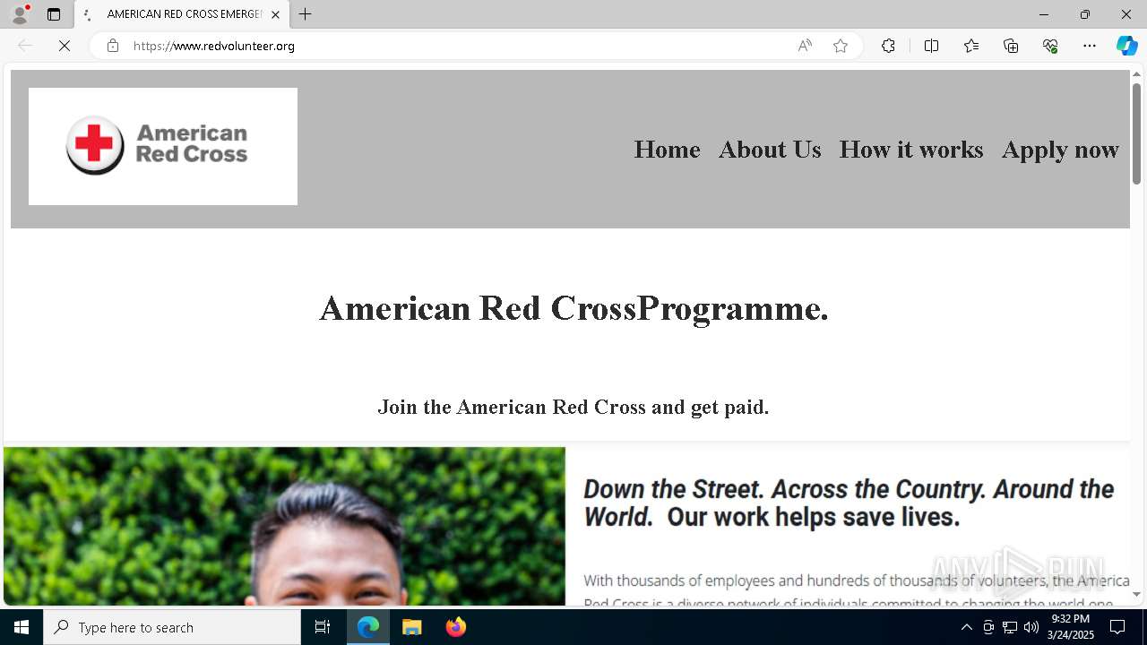
Task: Click the smiling man photo
Action: coord(284,527)
